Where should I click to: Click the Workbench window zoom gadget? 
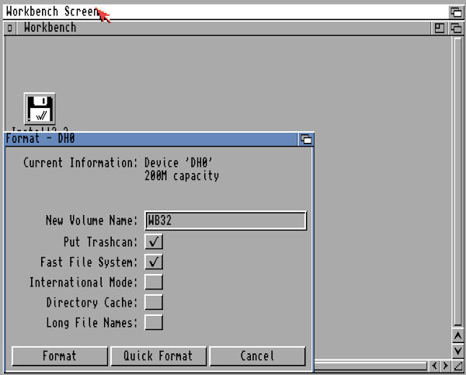click(440, 28)
